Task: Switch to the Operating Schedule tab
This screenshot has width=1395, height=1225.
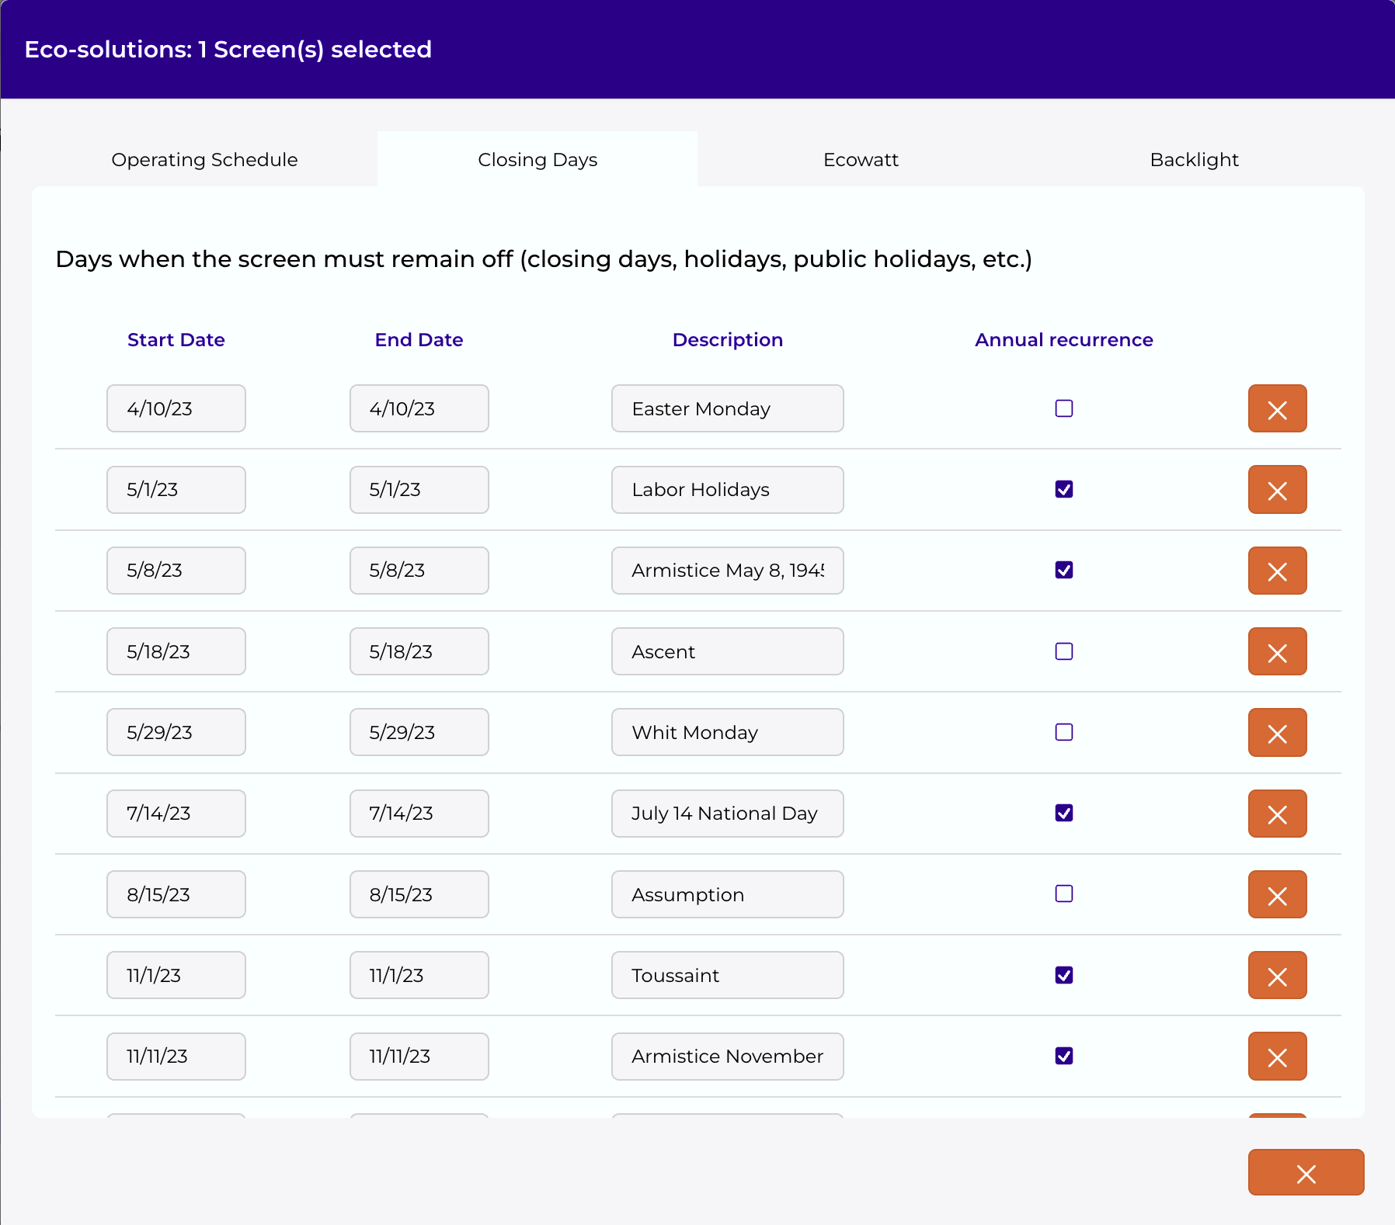Action: [204, 159]
